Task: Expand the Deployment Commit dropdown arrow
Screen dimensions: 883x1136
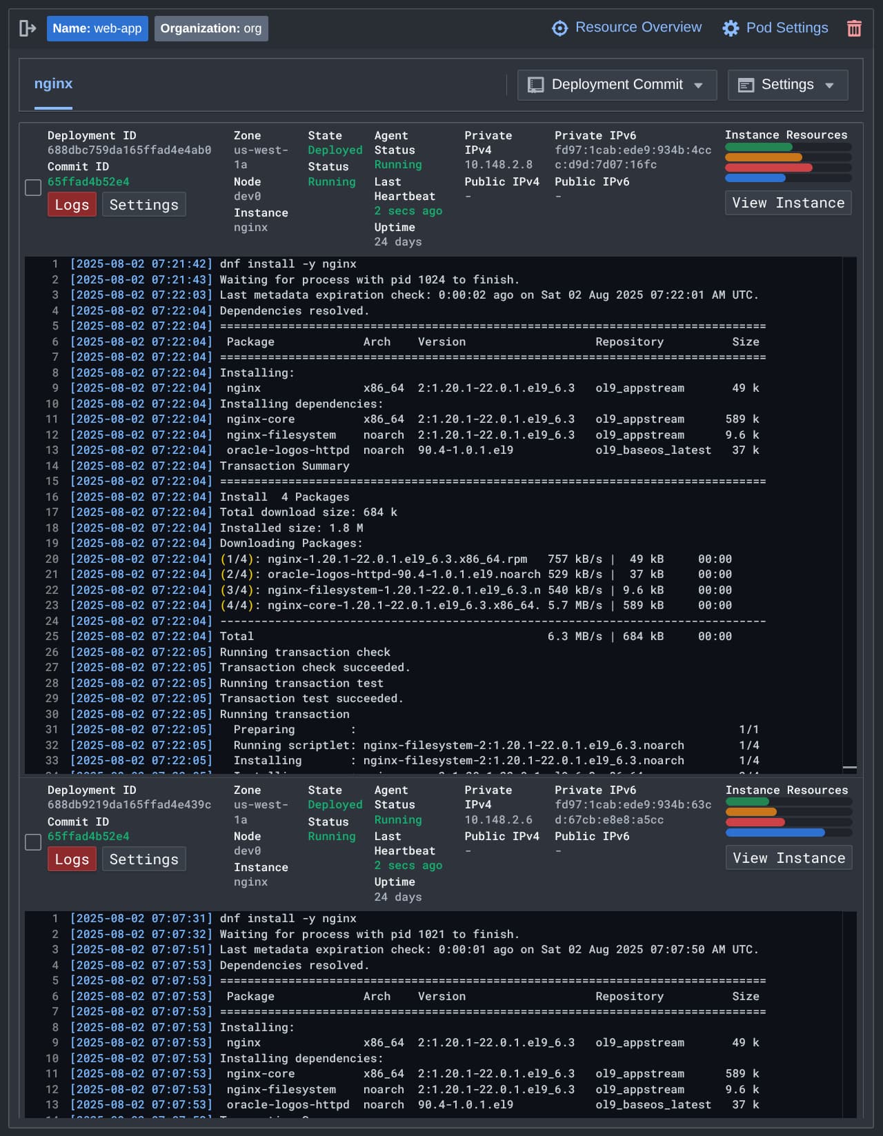Action: (x=699, y=86)
